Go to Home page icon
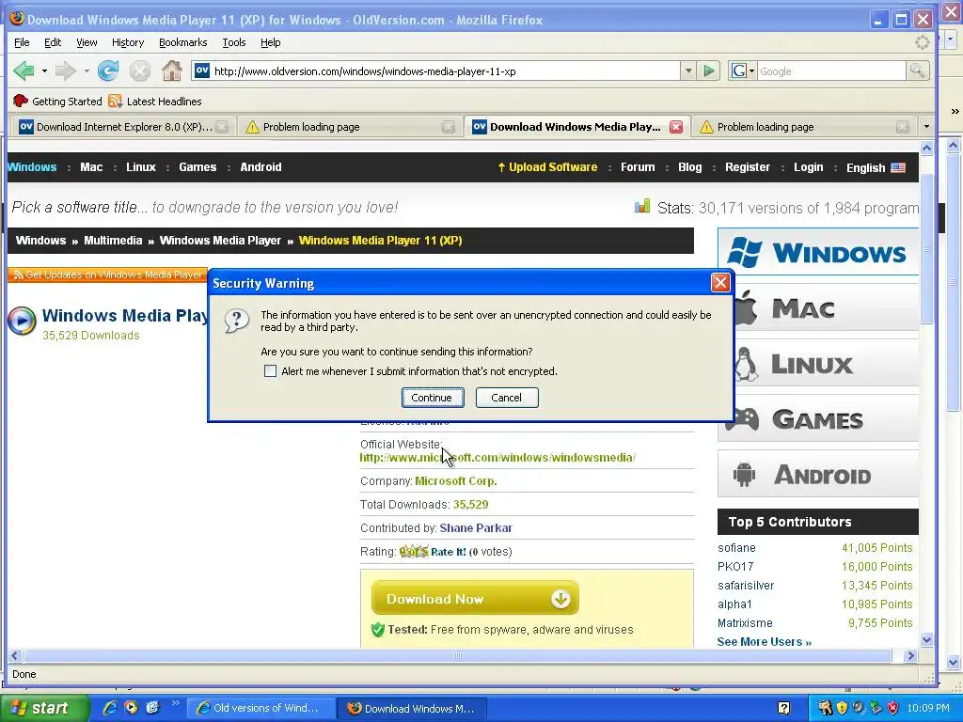Image resolution: width=963 pixels, height=722 pixels. [172, 71]
